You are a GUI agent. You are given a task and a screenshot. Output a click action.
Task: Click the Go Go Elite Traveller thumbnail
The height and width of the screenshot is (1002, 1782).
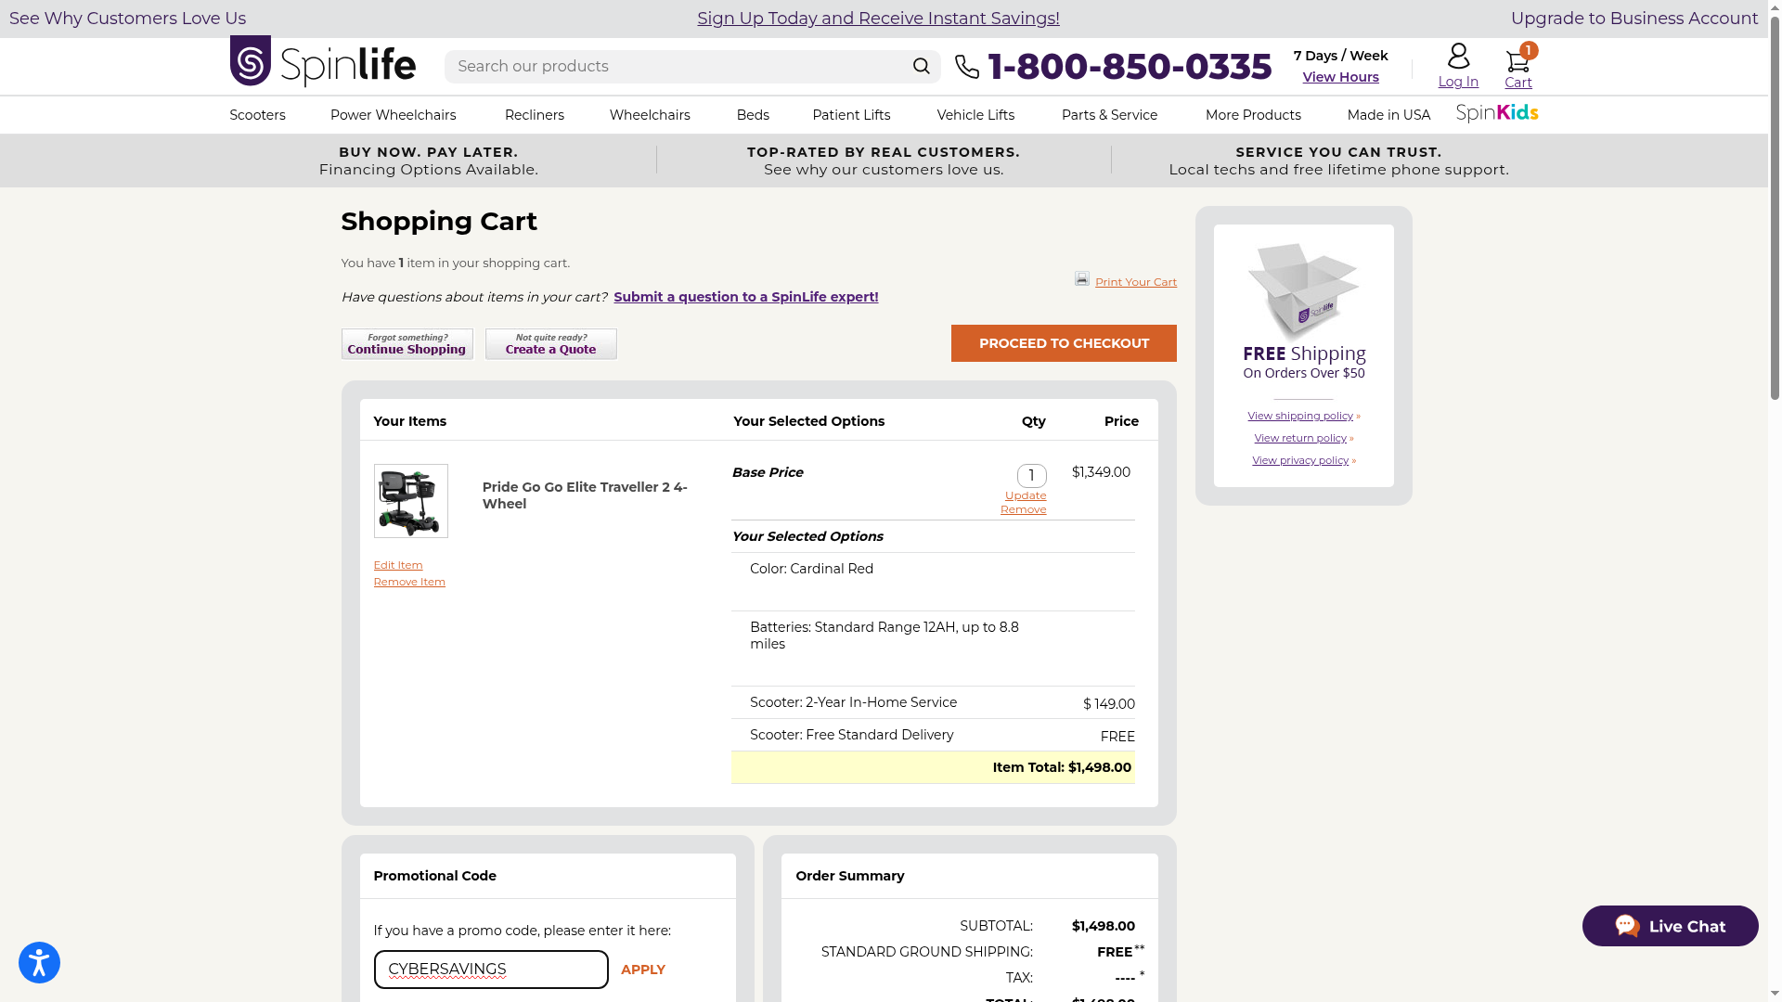pyautogui.click(x=410, y=501)
